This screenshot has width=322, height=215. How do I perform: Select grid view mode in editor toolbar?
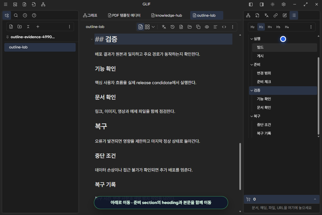click(x=147, y=27)
